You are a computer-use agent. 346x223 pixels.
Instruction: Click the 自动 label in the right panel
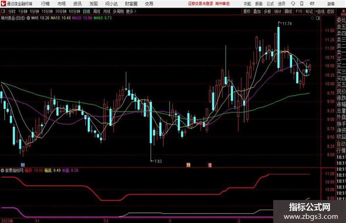[x=341, y=144]
